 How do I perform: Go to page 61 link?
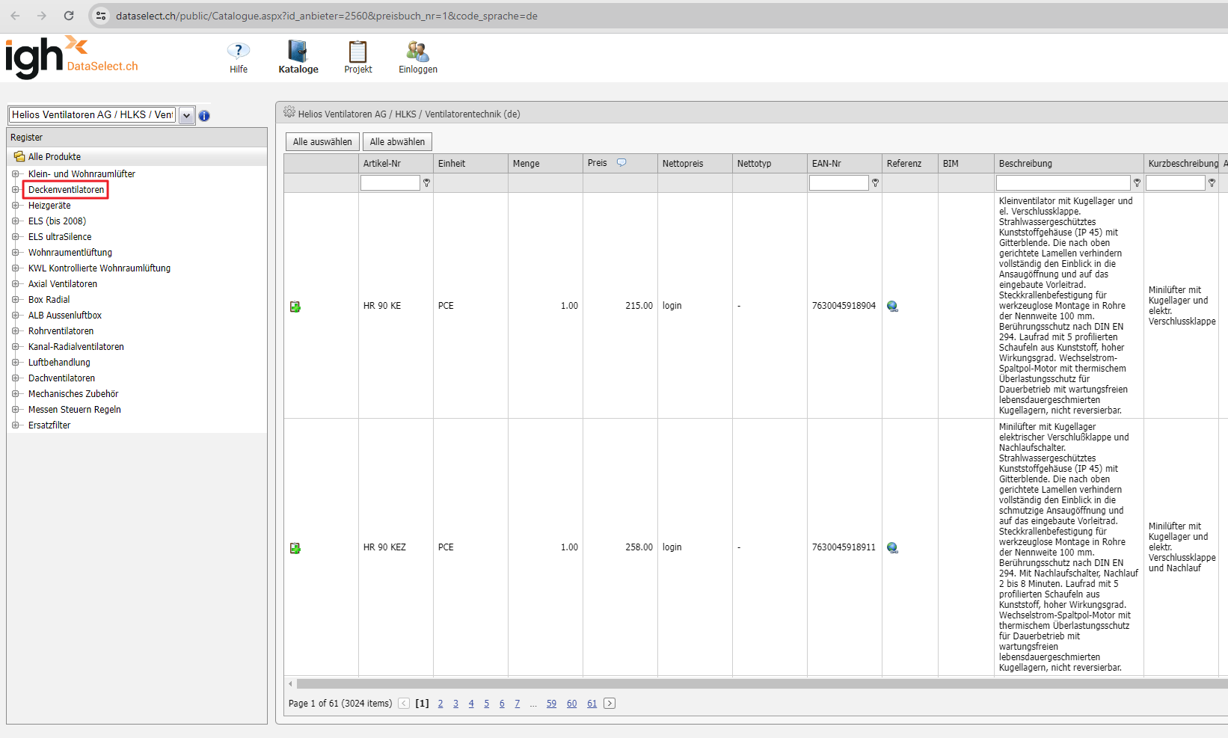(x=592, y=704)
